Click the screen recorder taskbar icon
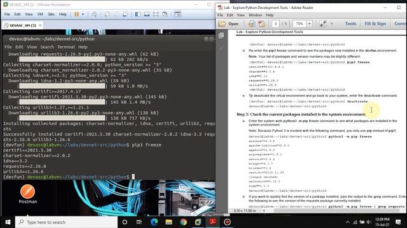Screen dimensions: 407x228 (x=227, y=222)
